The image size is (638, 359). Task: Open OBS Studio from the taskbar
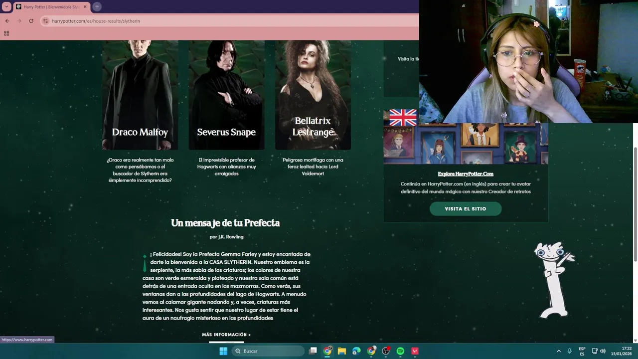(x=386, y=351)
